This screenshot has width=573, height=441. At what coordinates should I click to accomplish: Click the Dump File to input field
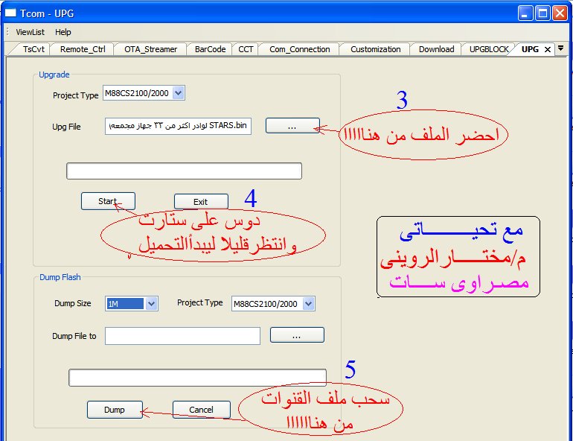[182, 336]
